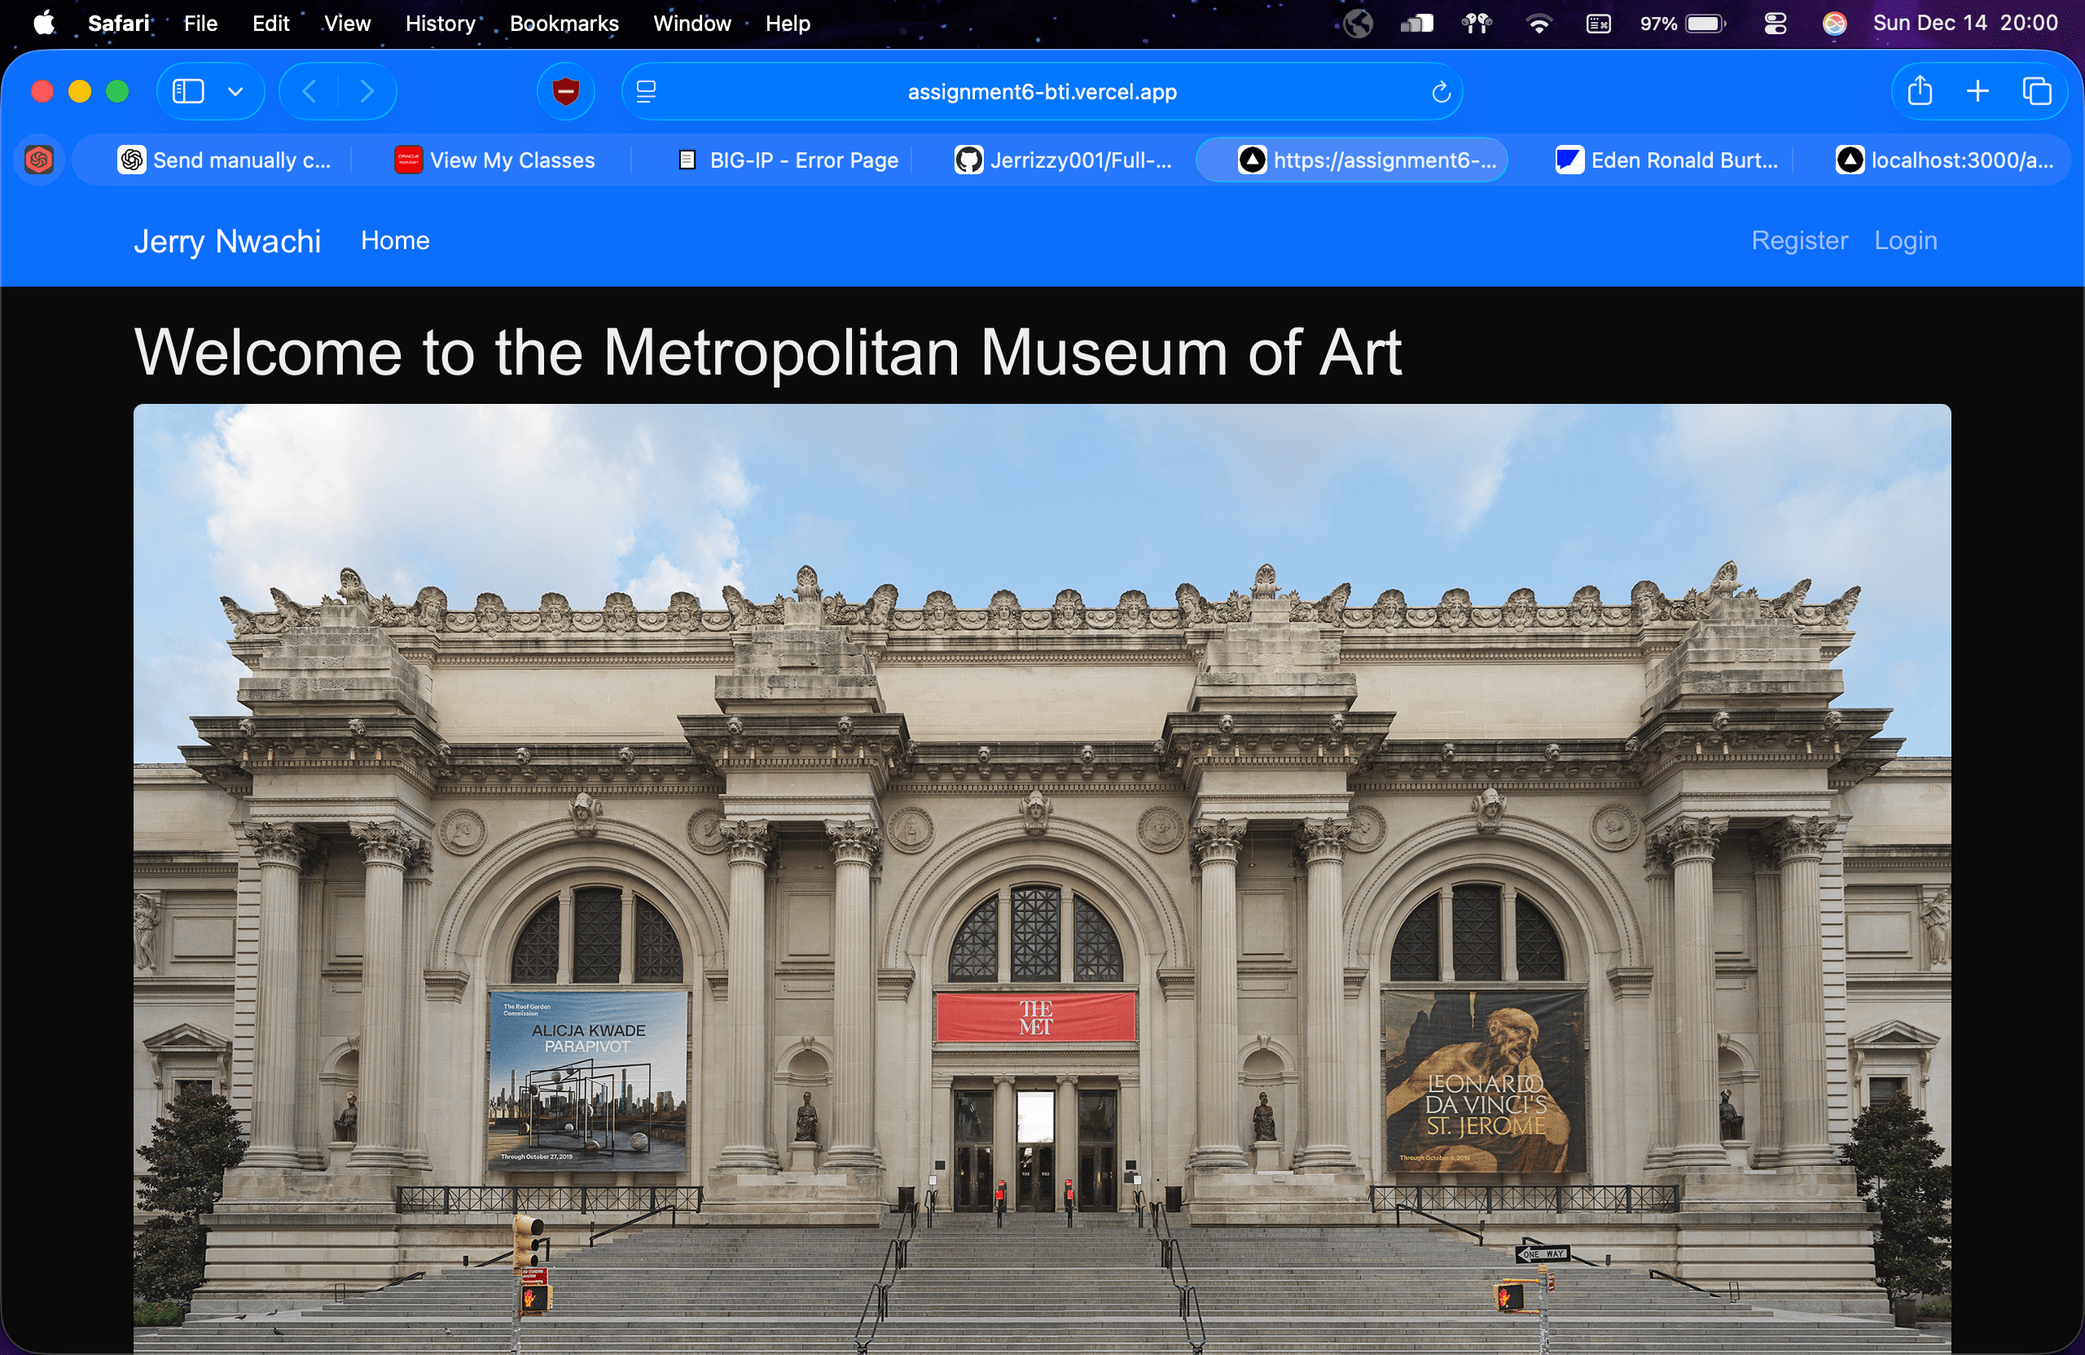This screenshot has width=2085, height=1355.
Task: Open the Edit menu
Action: (270, 24)
